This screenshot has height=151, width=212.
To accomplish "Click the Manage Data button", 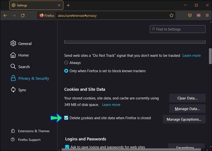I will (x=187, y=109).
